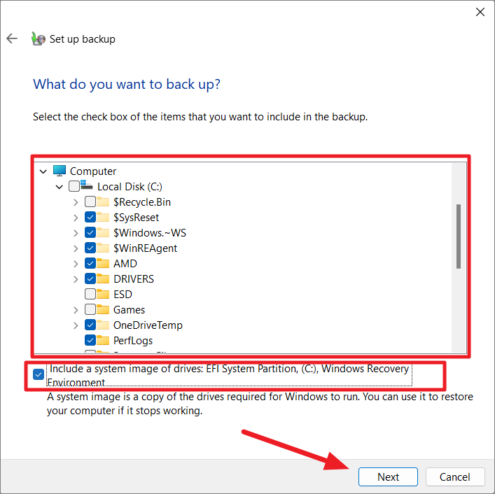Viewport: 495px width, 494px height.
Task: Click the Local Disk (C:) drive icon
Action: tap(87, 185)
